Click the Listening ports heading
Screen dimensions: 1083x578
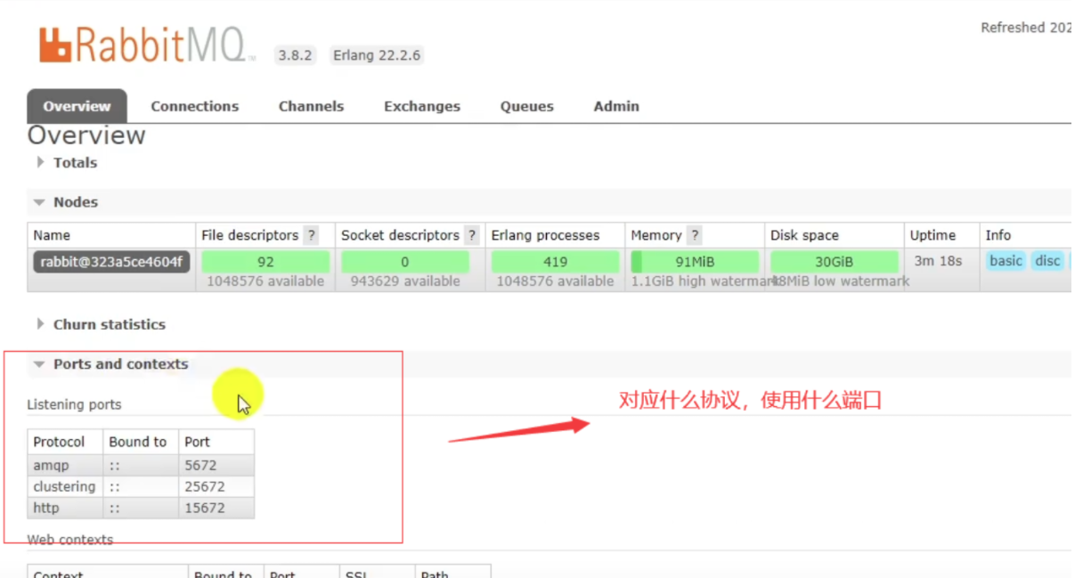[x=74, y=404]
